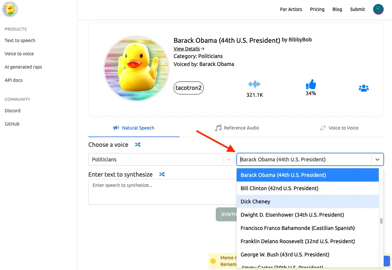Click the Barack Obama voice combo box
Image resolution: width=392 pixels, height=270 pixels.
310,159
